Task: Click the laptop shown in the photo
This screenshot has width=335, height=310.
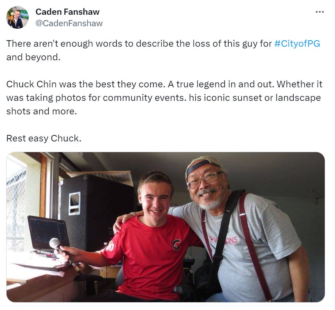Action: pyautogui.click(x=48, y=235)
